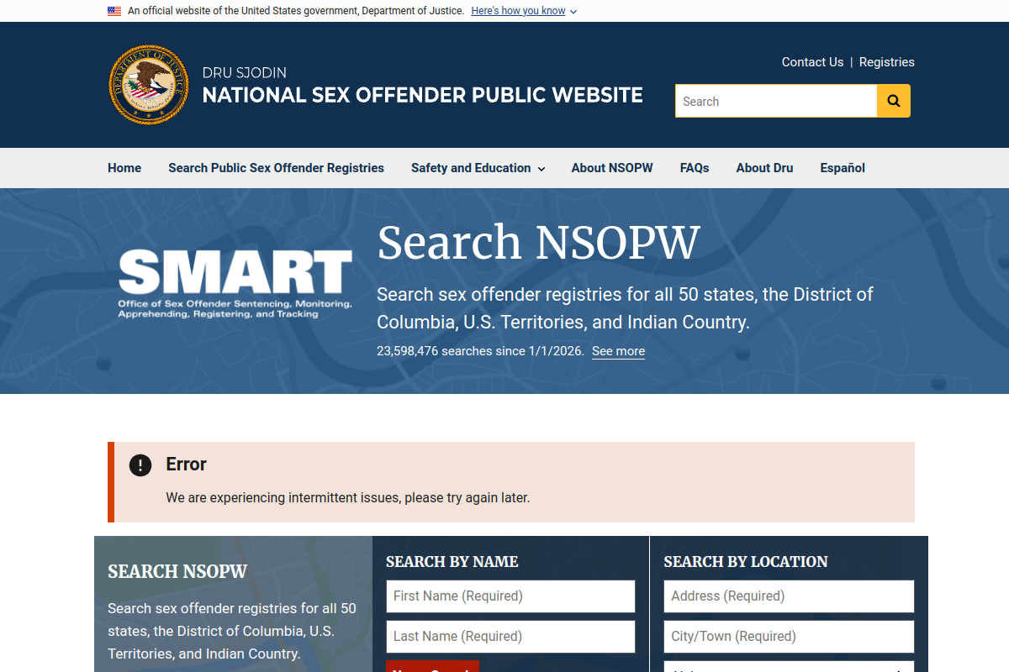Click the SEARCH BY LOCATION heading

point(746,562)
